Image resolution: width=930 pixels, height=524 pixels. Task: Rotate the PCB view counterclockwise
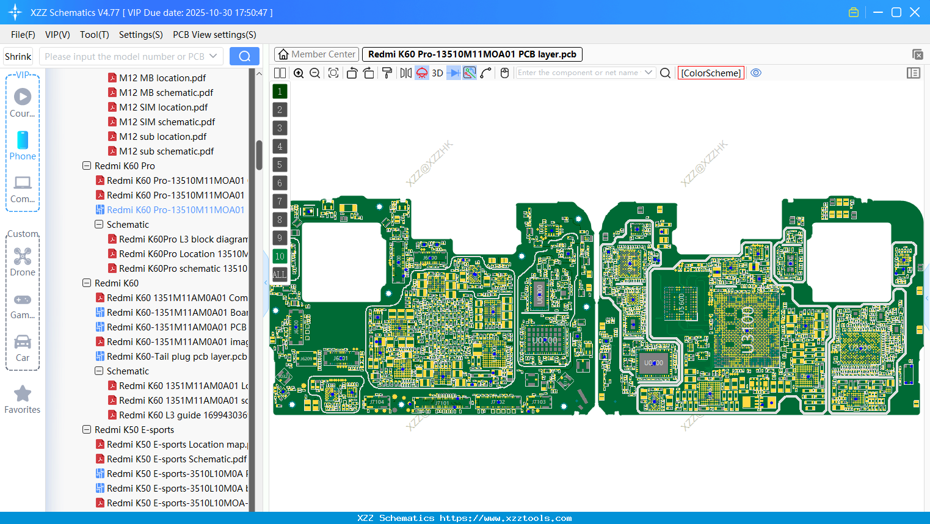[352, 73]
